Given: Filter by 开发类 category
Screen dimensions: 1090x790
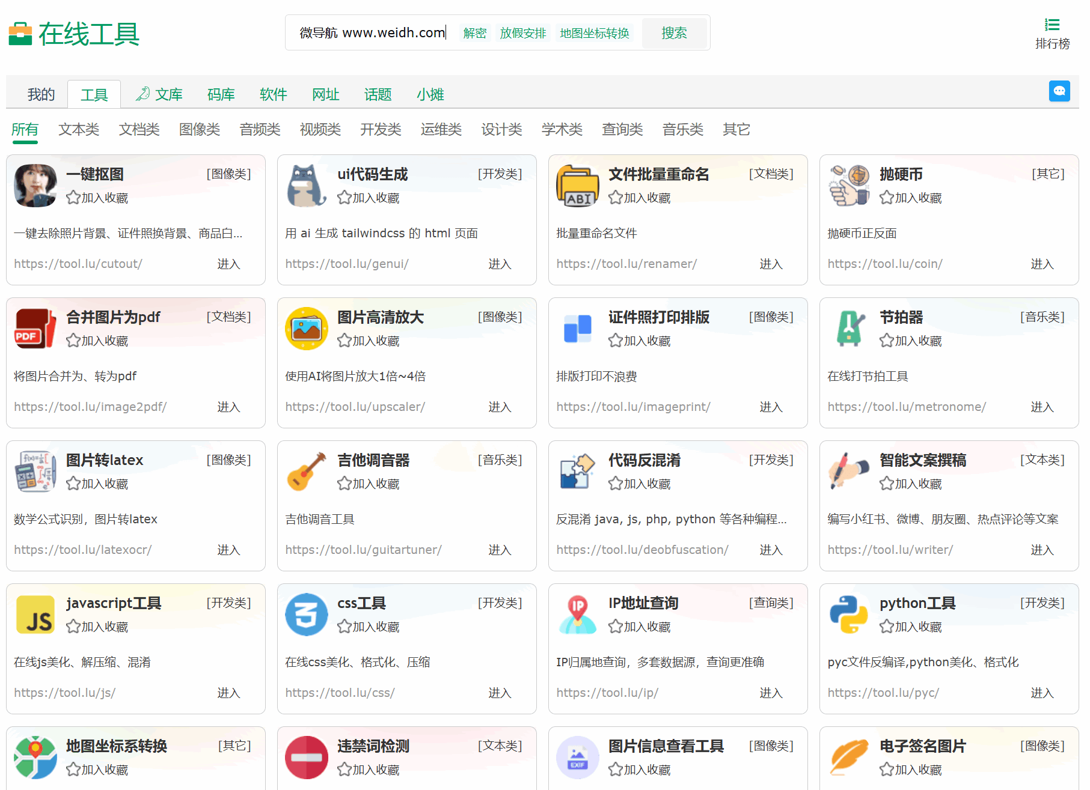Looking at the screenshot, I should pos(381,129).
